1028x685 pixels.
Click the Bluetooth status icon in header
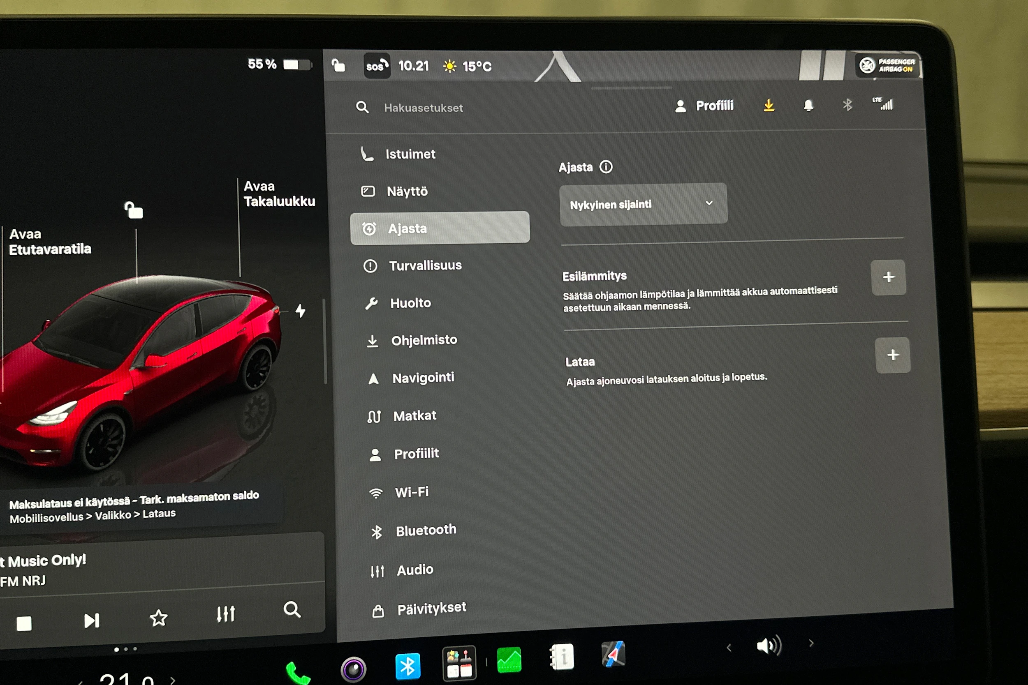coord(847,105)
